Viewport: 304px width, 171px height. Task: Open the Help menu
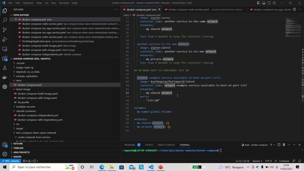point(75,3)
